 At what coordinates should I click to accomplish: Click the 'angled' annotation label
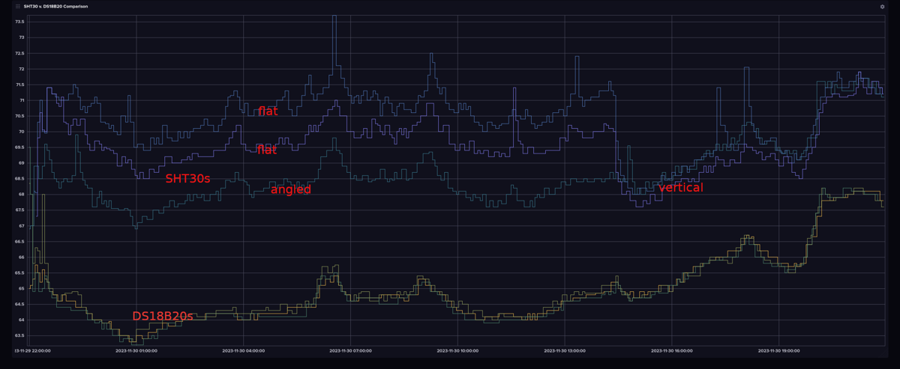pyautogui.click(x=291, y=190)
